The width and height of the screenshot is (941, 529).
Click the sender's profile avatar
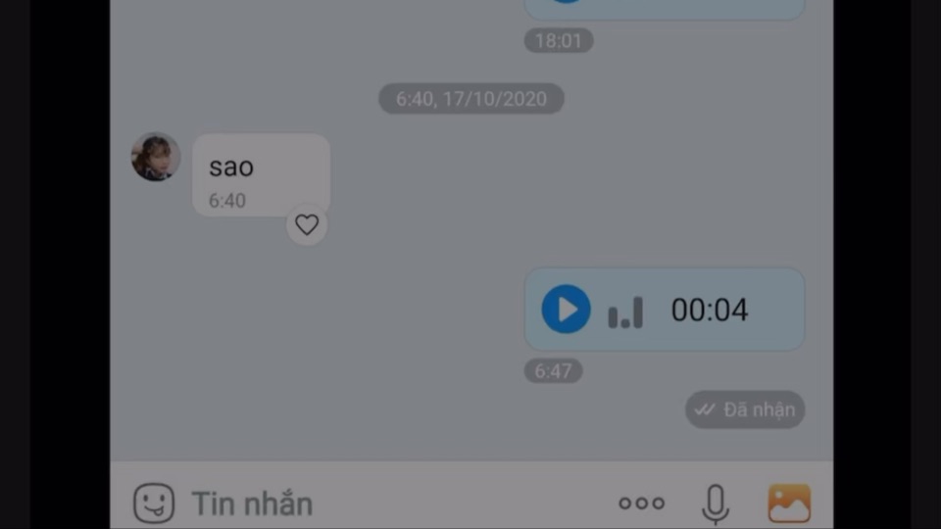pos(156,157)
